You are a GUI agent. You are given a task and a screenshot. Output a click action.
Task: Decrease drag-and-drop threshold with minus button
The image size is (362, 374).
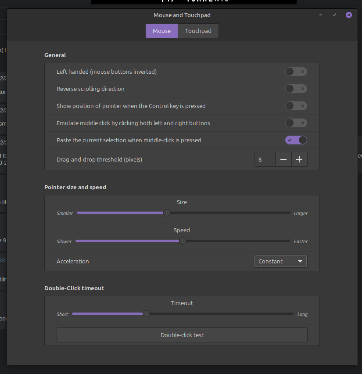tap(283, 159)
